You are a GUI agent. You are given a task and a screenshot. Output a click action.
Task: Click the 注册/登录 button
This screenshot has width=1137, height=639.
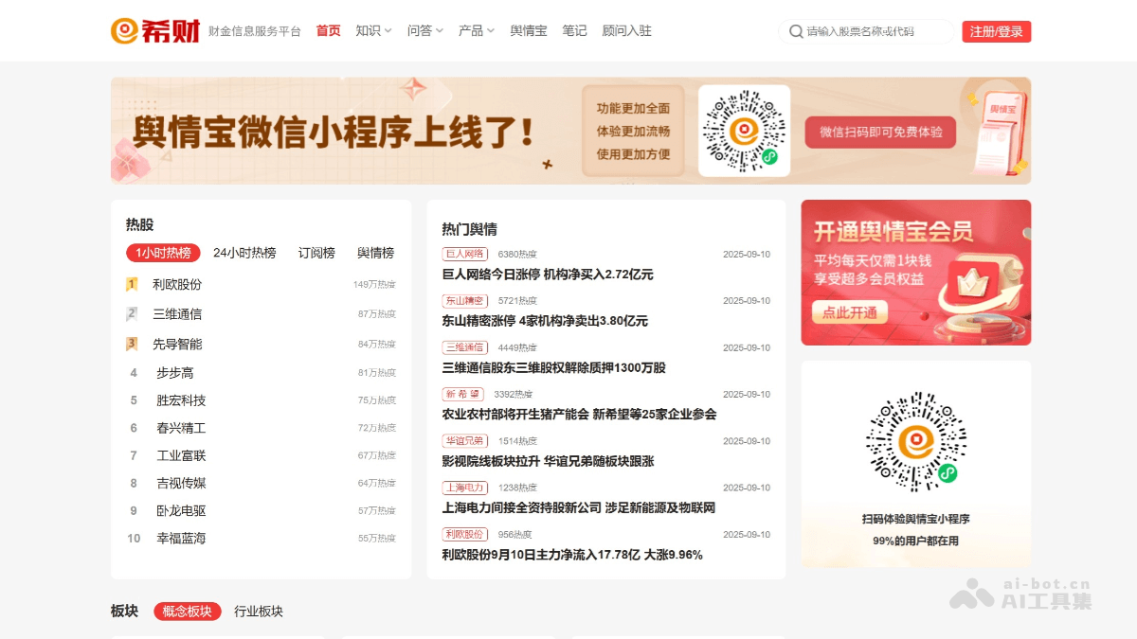pyautogui.click(x=996, y=31)
